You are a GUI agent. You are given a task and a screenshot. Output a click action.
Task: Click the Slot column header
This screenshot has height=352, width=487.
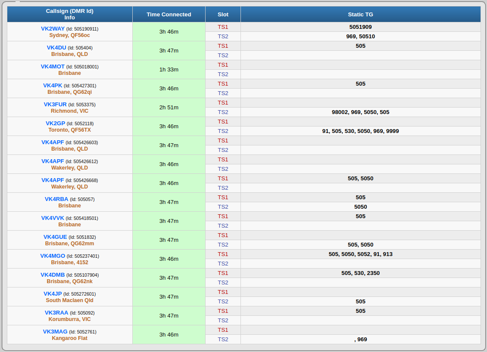tap(223, 15)
